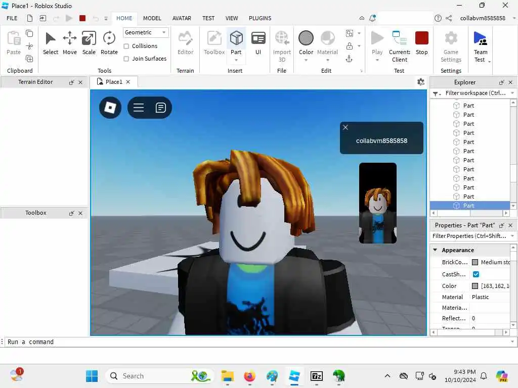Image resolution: width=518 pixels, height=388 pixels.
Task: Expand the Material dropdown arrow
Action: (x=328, y=60)
